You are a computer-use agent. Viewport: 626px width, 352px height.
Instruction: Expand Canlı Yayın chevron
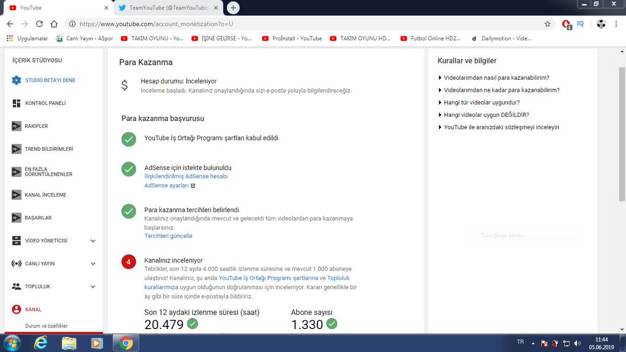(93, 264)
